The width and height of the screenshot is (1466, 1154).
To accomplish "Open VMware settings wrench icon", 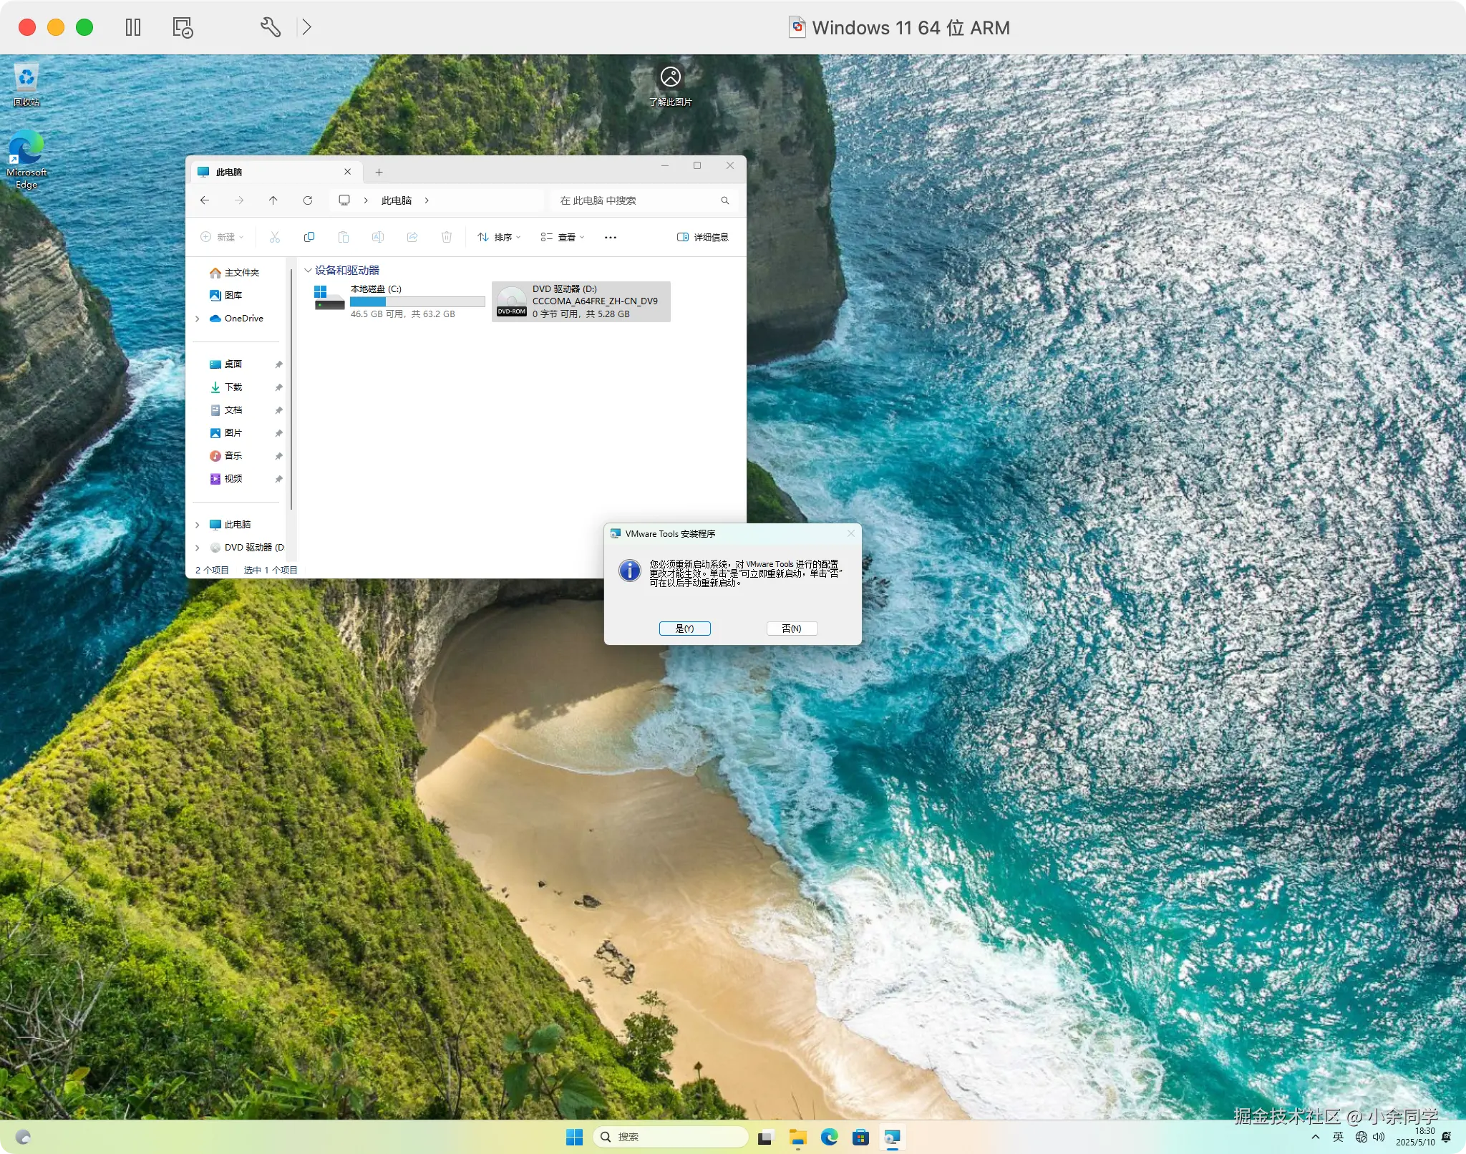I will pyautogui.click(x=270, y=27).
